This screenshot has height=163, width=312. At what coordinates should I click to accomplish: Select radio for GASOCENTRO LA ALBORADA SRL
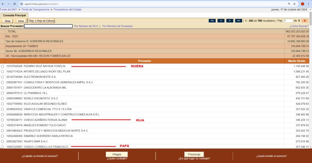pos(2,88)
